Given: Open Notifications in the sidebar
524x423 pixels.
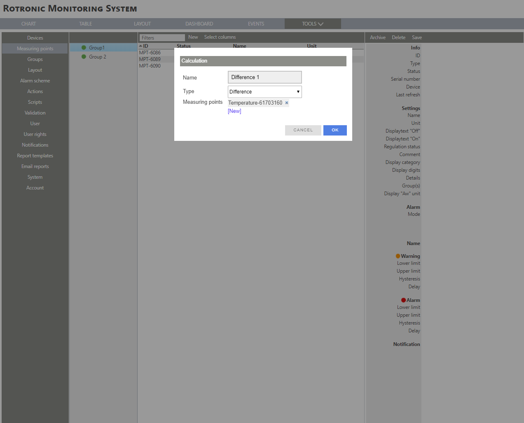Looking at the screenshot, I should click(x=35, y=145).
